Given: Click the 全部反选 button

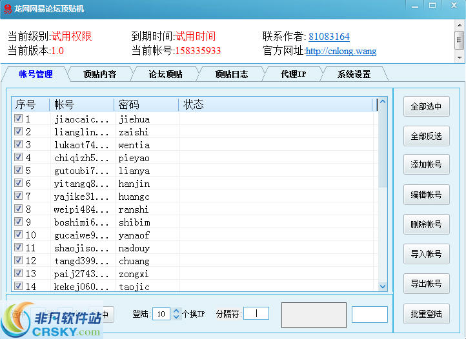Looking at the screenshot, I should click(x=426, y=136).
